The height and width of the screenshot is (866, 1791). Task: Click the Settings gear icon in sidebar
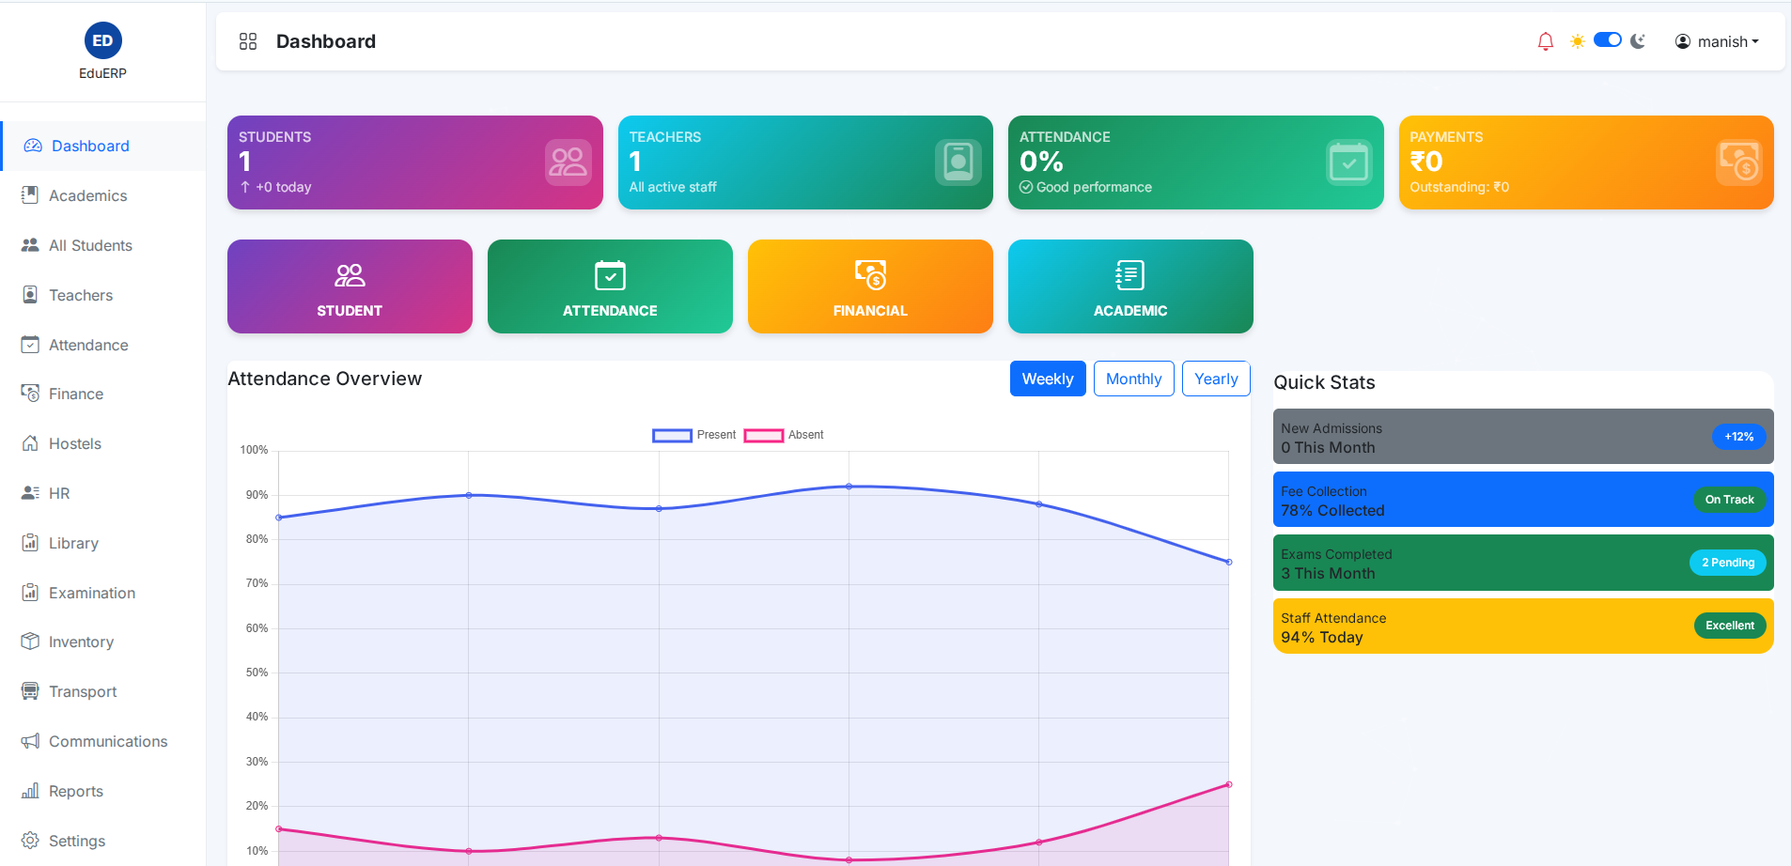30,841
